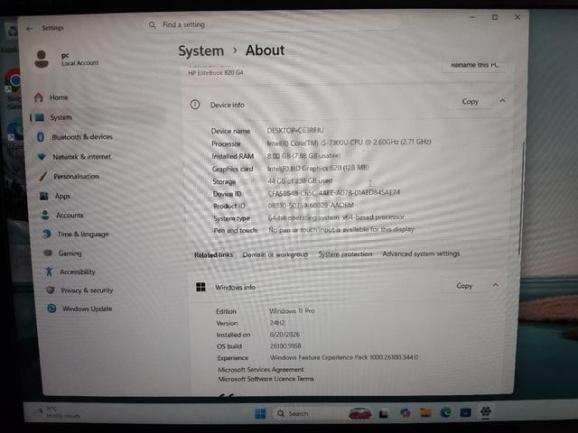Click the Device info circle icon
The image size is (578, 433).
[195, 105]
